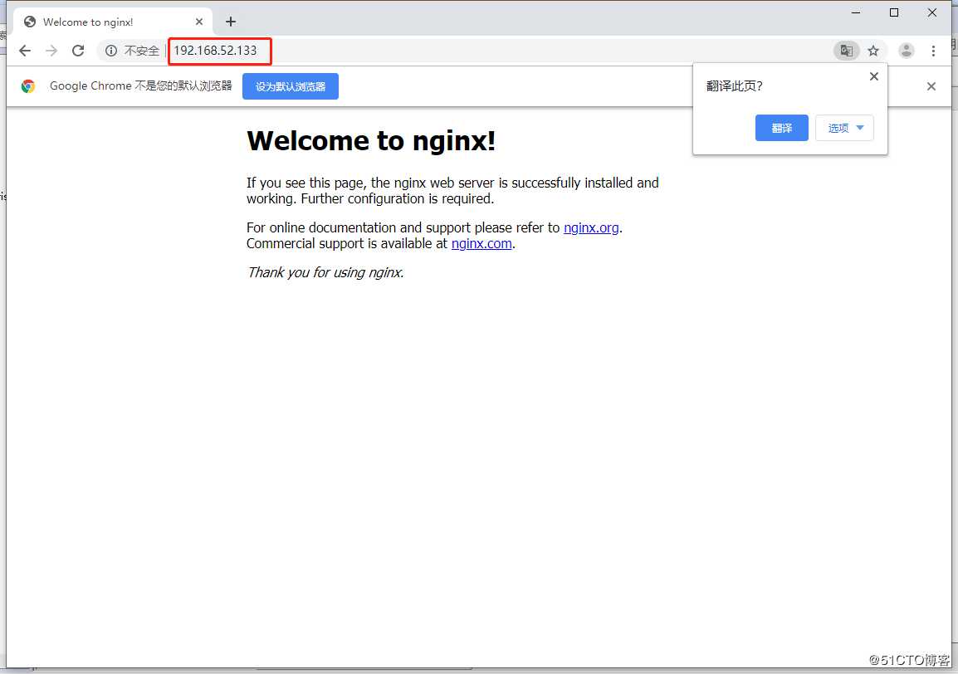View site info via the 不安全 icon
Image resolution: width=958 pixels, height=674 pixels.
[110, 51]
